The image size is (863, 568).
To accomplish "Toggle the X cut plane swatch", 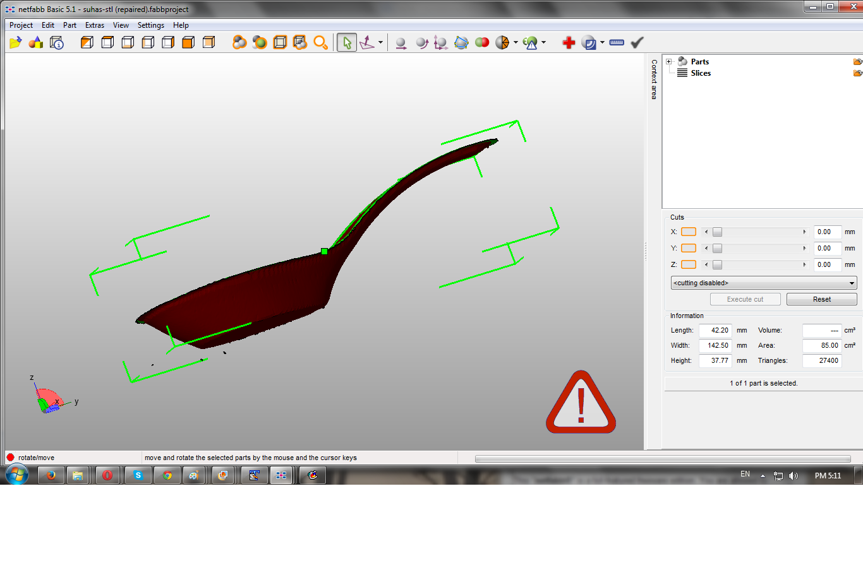I will [x=689, y=232].
